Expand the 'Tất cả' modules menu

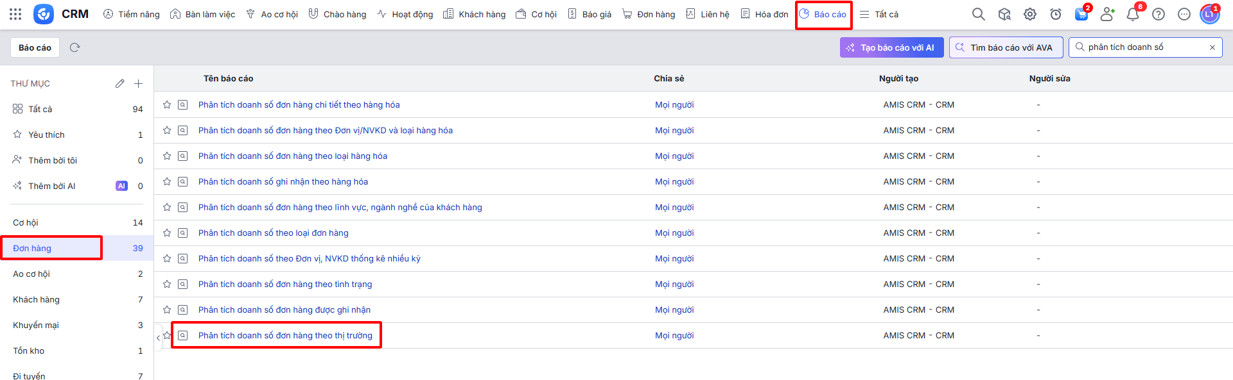click(879, 14)
